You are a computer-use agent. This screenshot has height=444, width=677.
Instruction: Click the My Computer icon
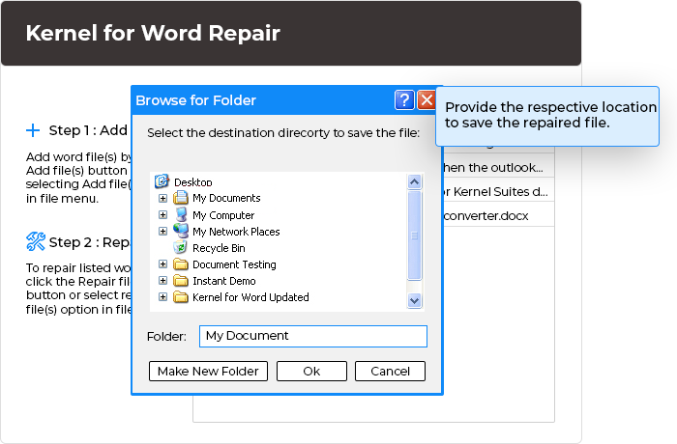click(x=181, y=214)
